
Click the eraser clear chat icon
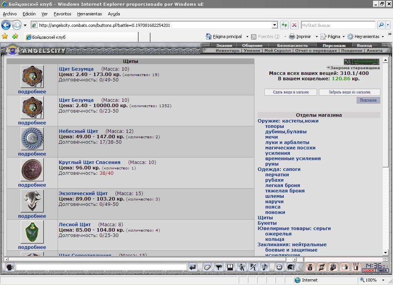click(x=207, y=267)
